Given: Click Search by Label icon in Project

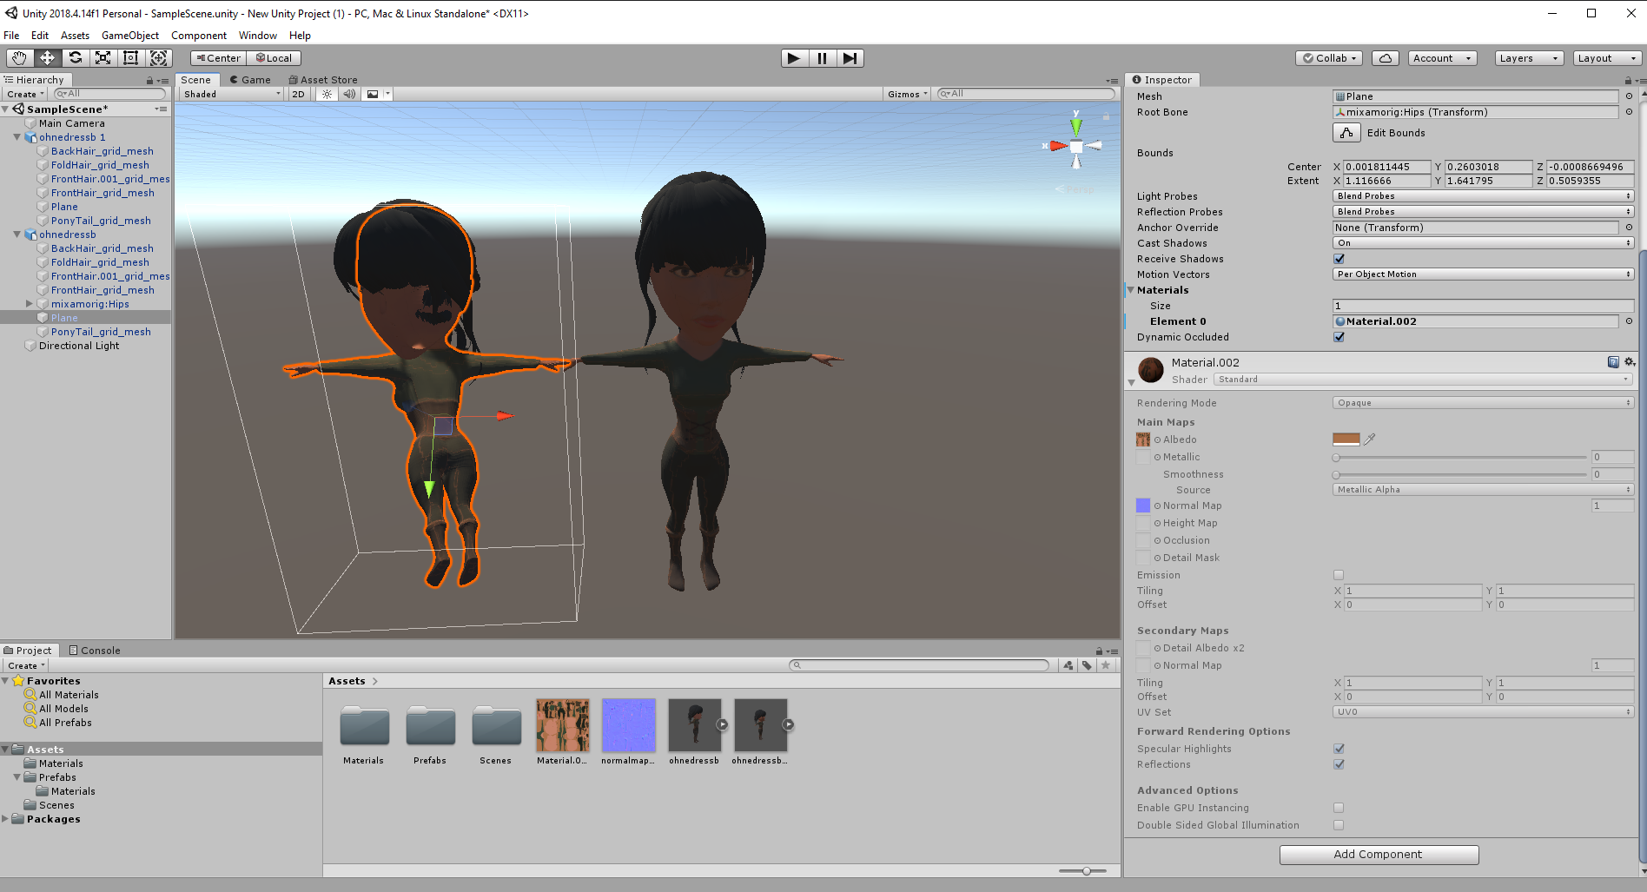Looking at the screenshot, I should tap(1087, 665).
